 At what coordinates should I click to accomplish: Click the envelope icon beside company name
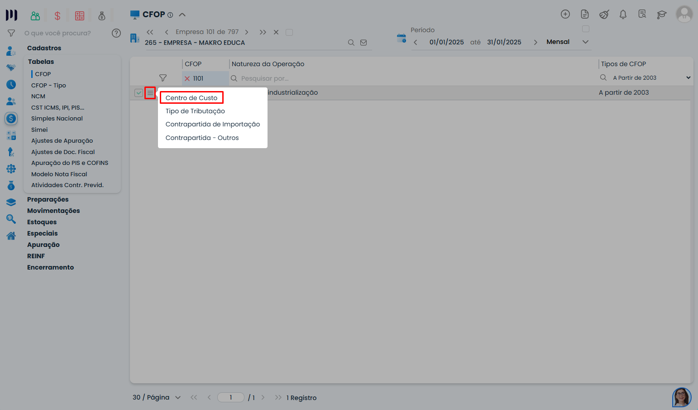click(x=363, y=43)
